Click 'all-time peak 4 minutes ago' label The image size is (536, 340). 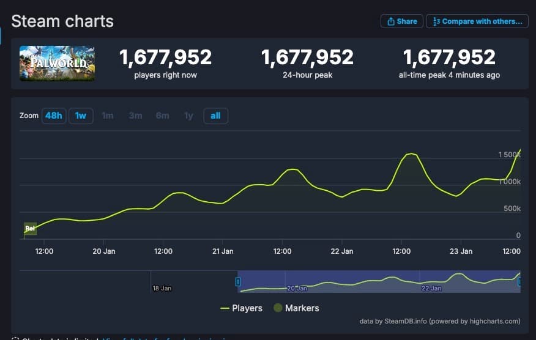click(449, 75)
